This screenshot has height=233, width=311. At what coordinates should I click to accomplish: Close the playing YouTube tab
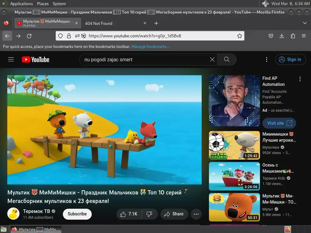tap(77, 23)
